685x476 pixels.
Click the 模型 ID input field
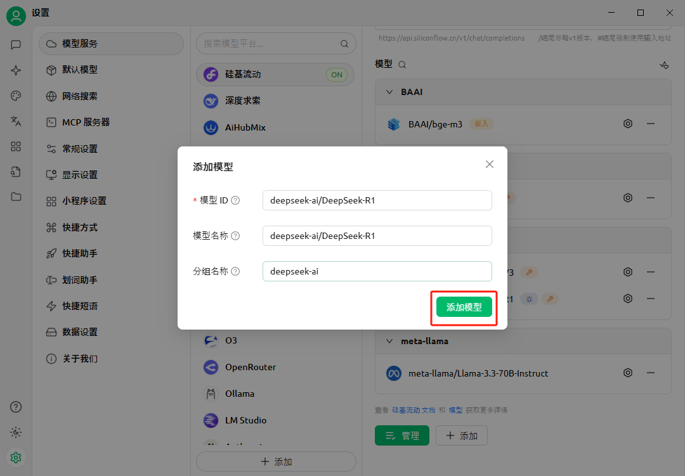point(377,200)
